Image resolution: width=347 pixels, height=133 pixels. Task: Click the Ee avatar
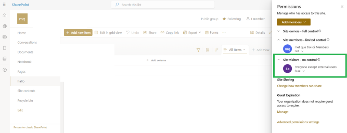287,69
